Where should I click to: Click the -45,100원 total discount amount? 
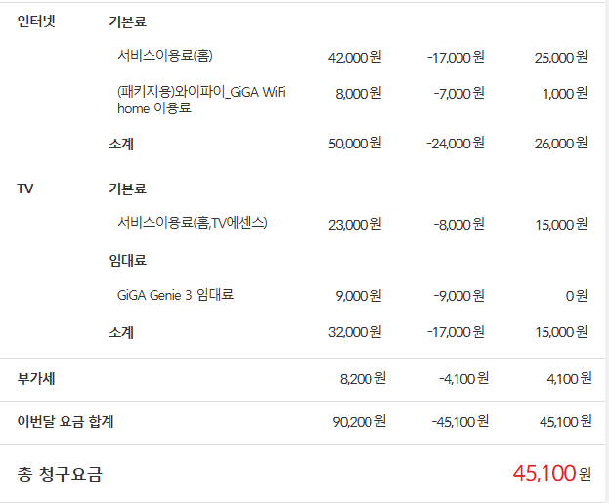pos(459,422)
